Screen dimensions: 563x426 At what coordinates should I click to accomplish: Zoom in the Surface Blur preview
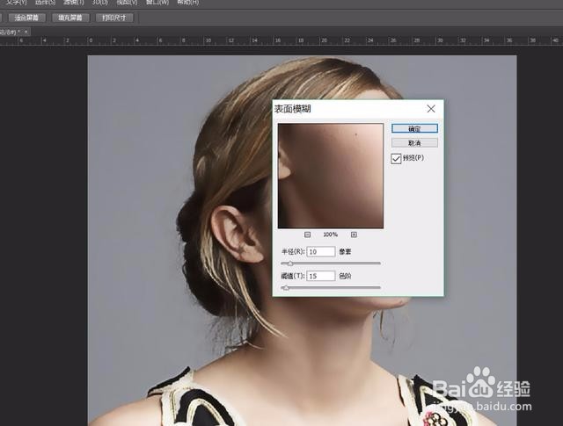click(x=354, y=235)
